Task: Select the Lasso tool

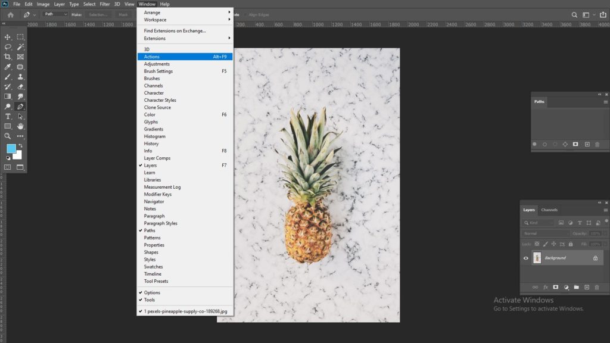Action: click(7, 47)
